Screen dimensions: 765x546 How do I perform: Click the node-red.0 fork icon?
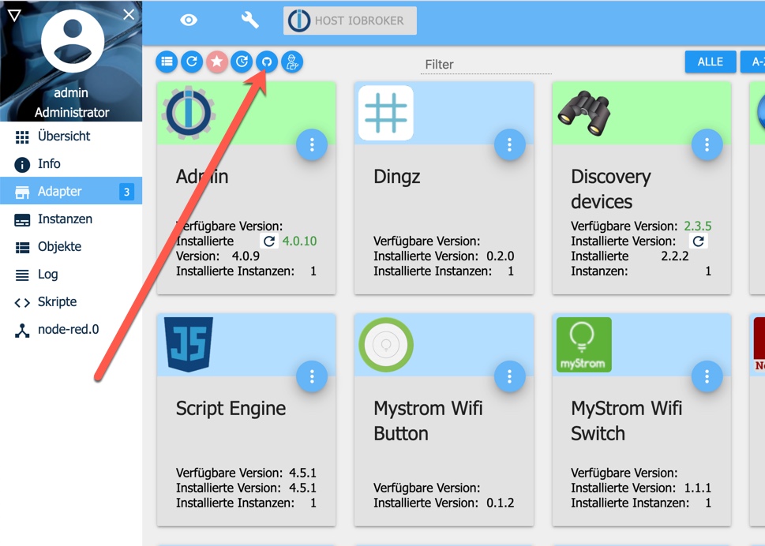22,331
